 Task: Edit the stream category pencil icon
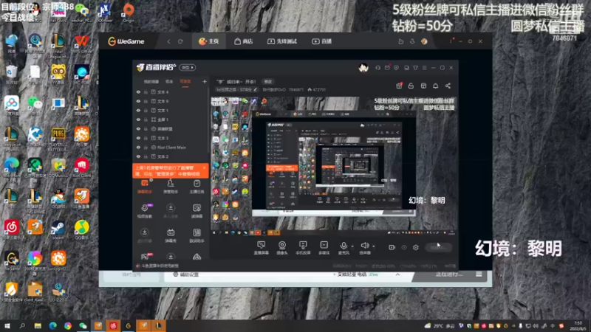tap(255, 89)
